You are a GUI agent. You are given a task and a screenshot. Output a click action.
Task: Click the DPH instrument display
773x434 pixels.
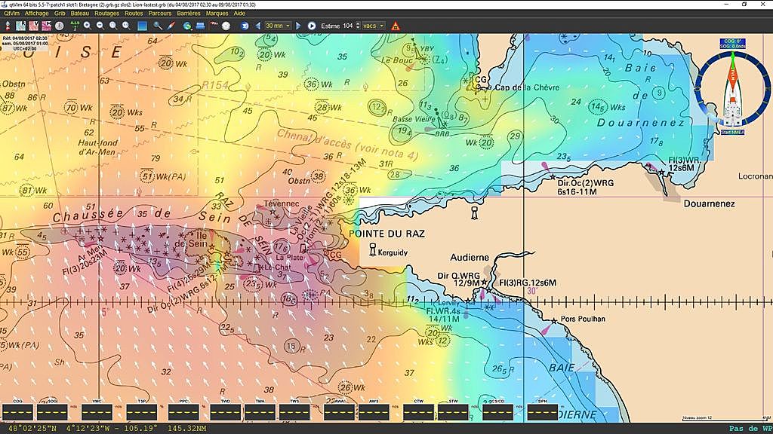coord(542,412)
